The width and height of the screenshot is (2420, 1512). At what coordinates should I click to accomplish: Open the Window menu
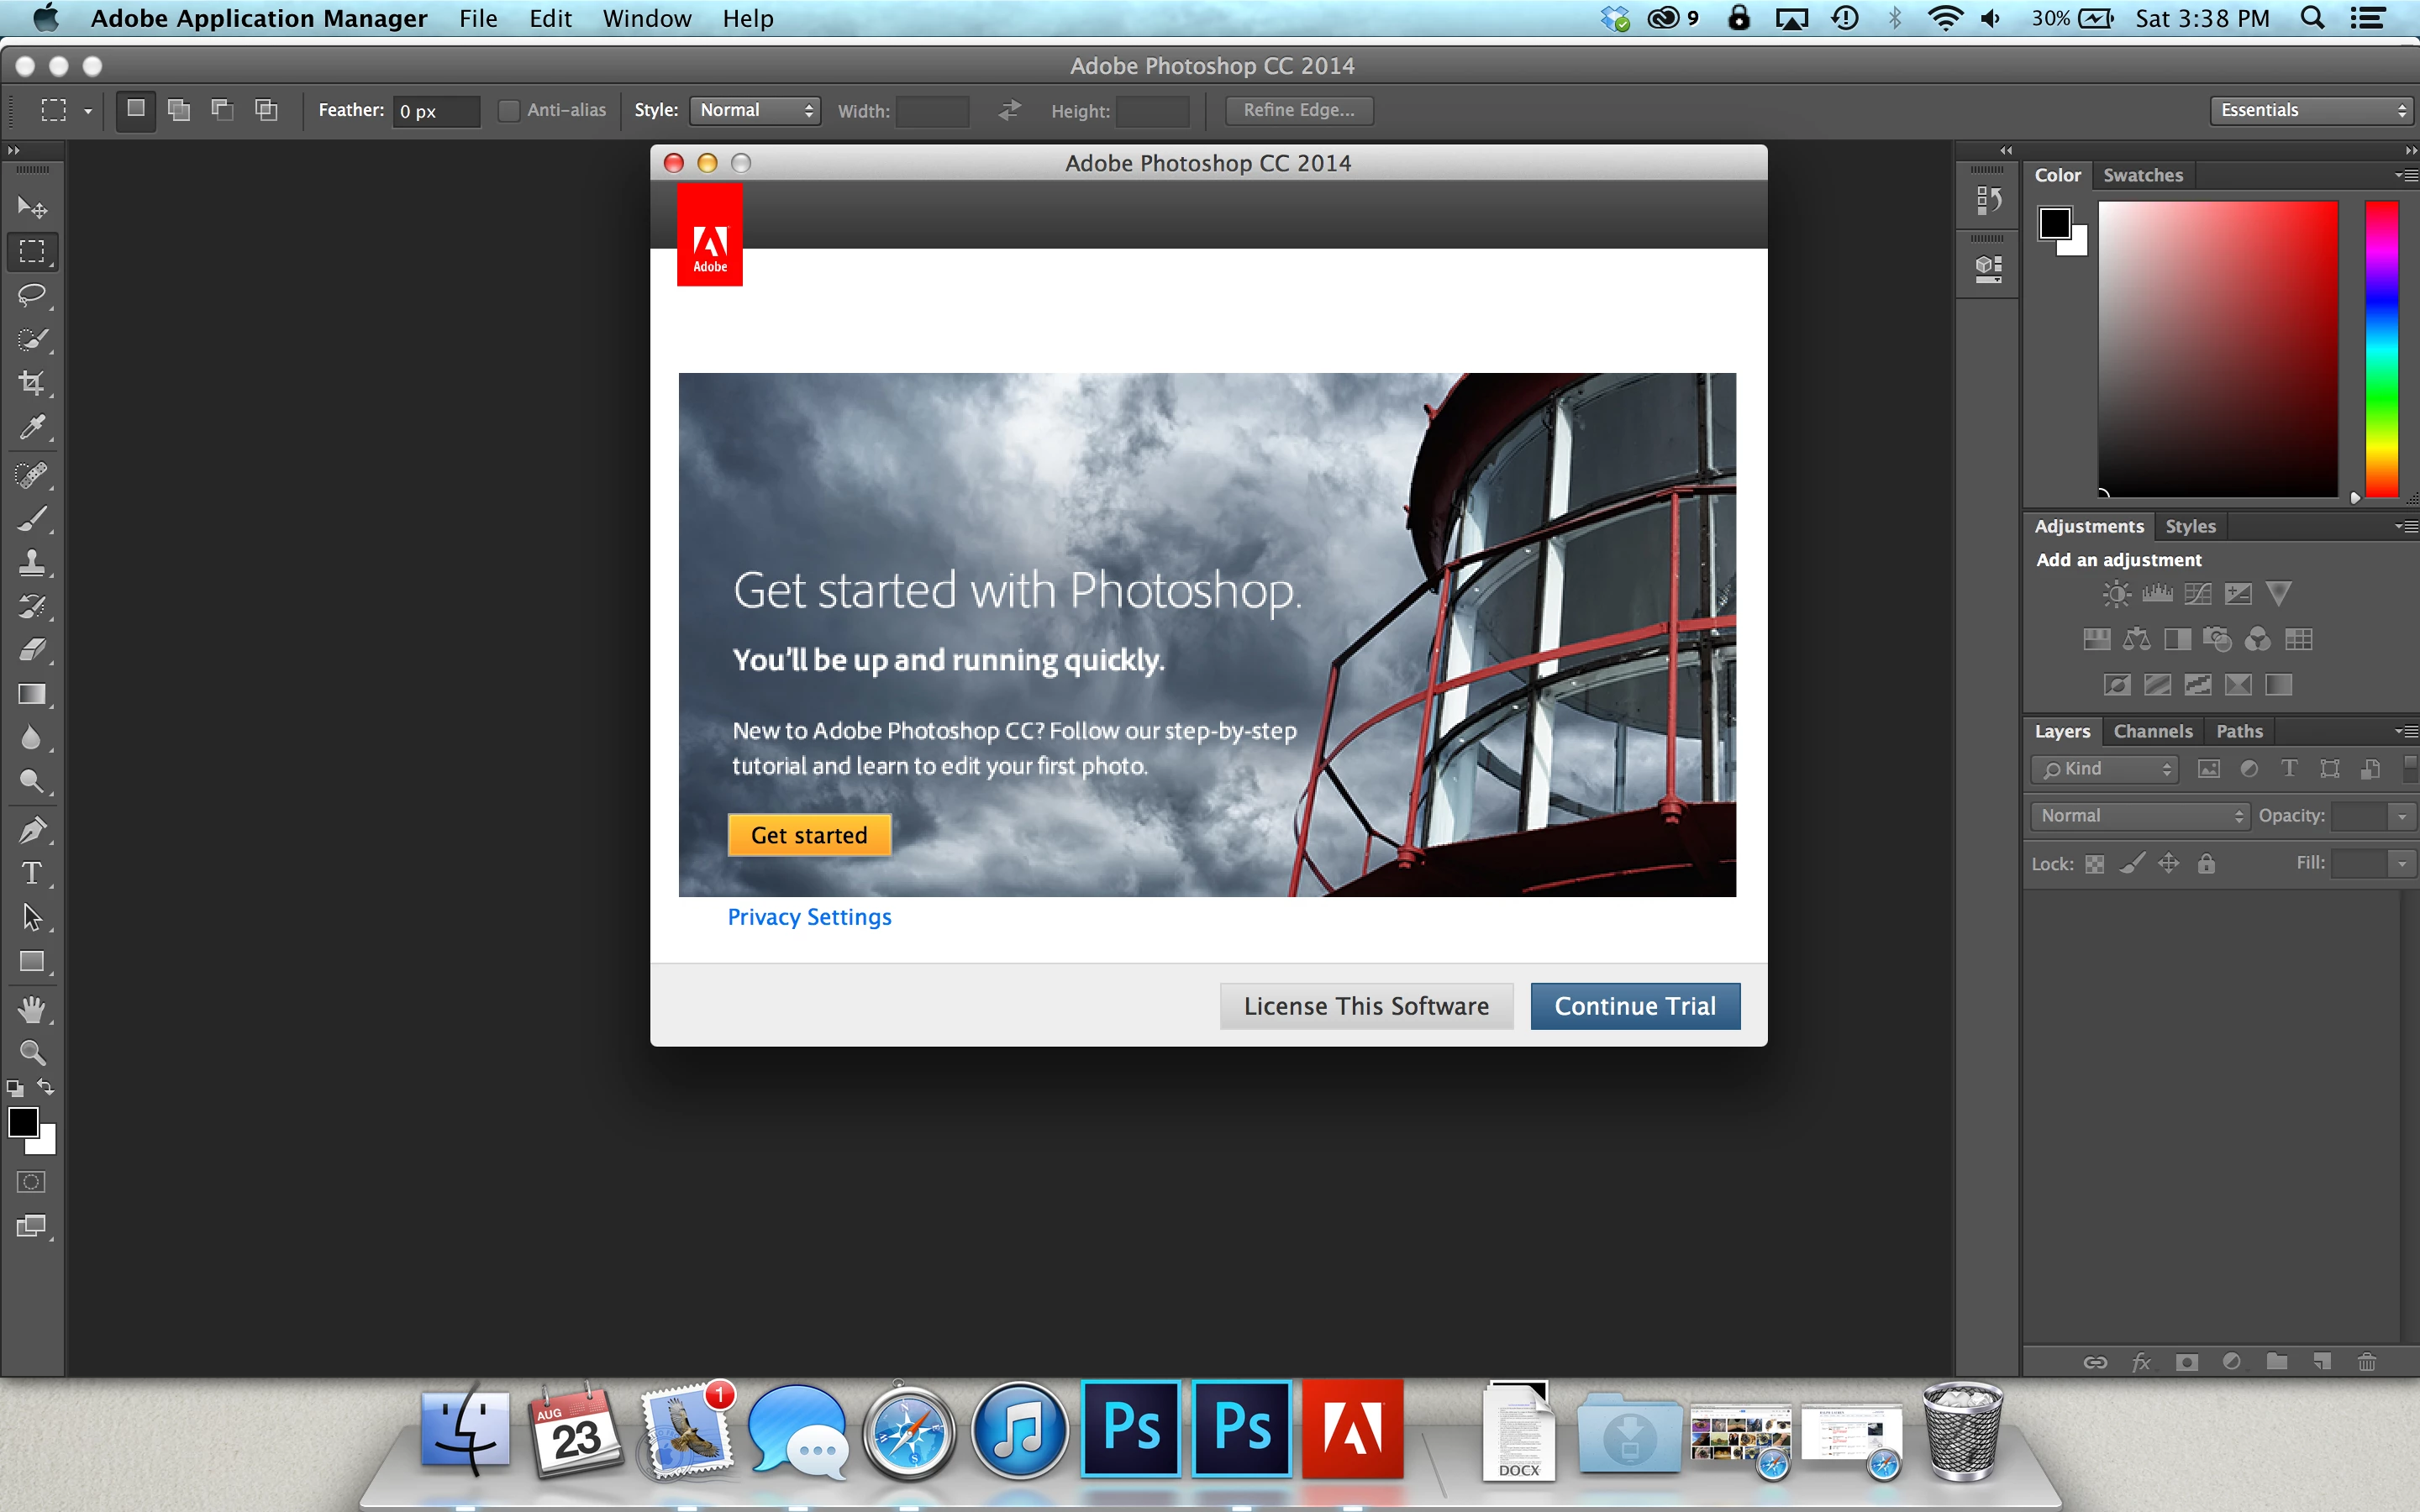tap(646, 19)
